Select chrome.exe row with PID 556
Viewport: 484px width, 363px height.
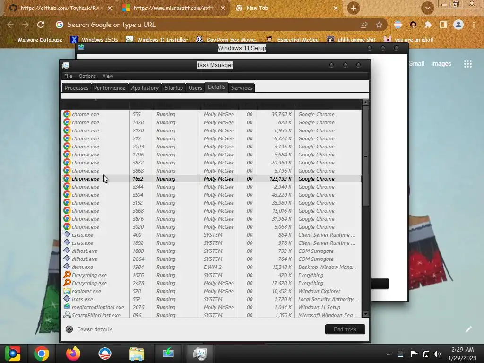point(212,114)
